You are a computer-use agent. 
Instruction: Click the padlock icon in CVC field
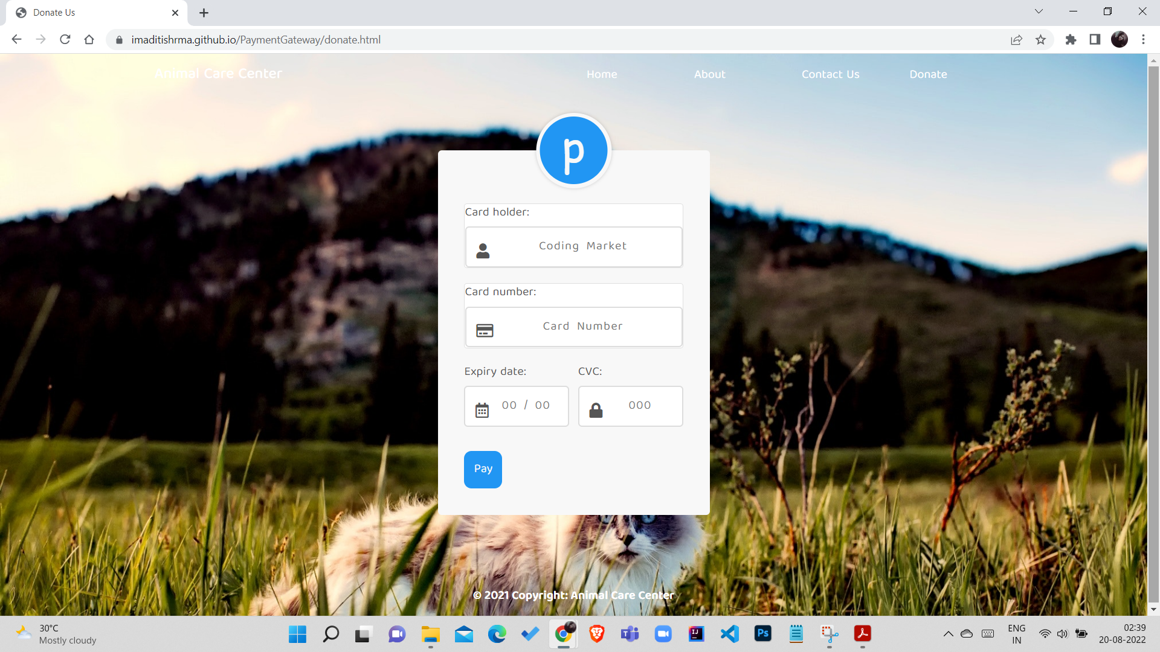click(x=596, y=411)
